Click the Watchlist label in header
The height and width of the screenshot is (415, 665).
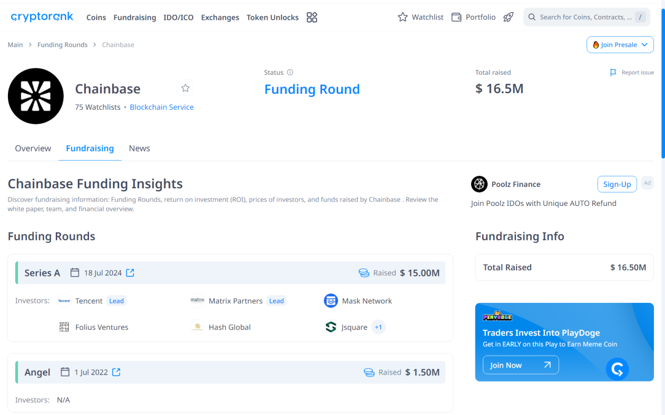tap(428, 17)
